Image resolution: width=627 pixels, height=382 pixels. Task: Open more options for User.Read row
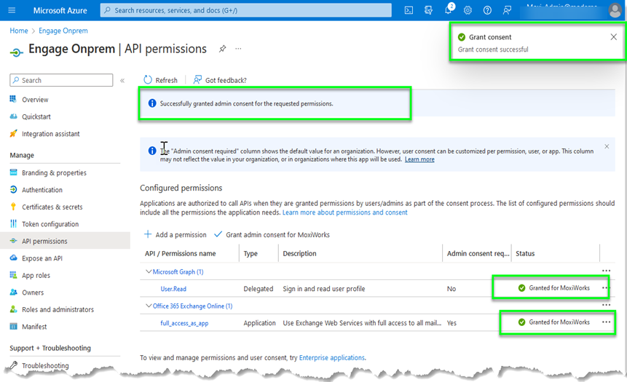click(605, 288)
